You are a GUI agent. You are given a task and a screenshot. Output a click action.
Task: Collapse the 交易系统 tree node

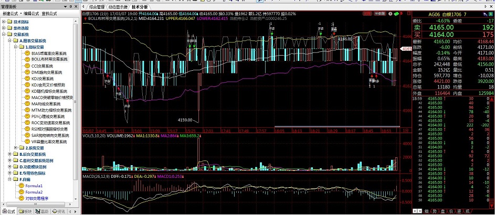[4, 35]
